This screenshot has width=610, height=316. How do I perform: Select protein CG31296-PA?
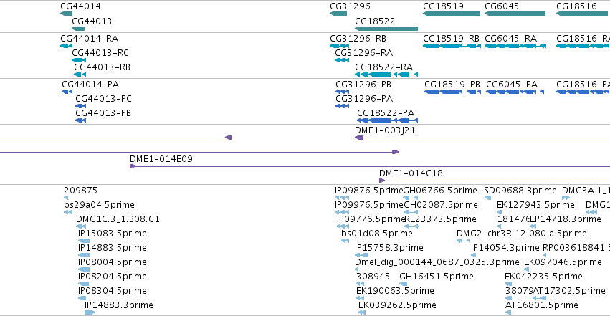click(x=343, y=106)
